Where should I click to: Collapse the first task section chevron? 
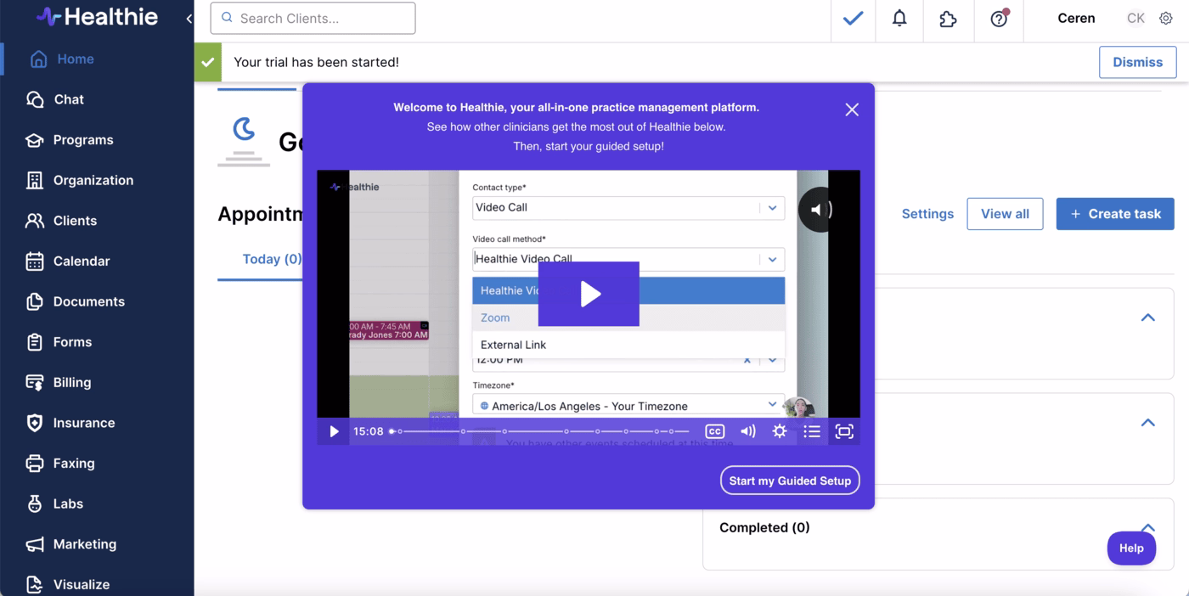(1147, 318)
